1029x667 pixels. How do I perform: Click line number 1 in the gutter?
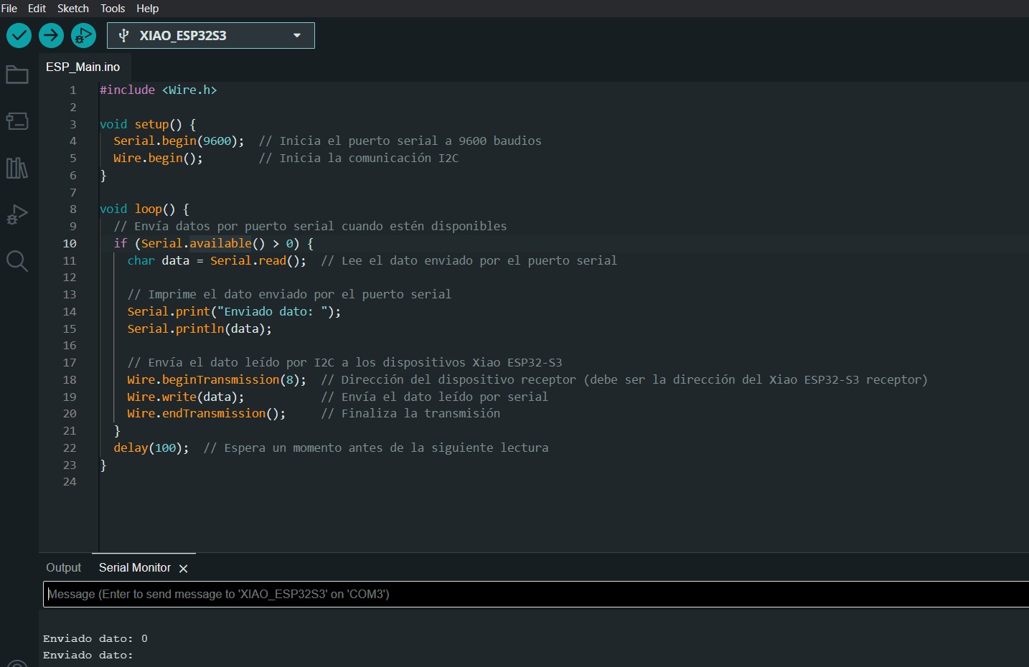pos(72,90)
